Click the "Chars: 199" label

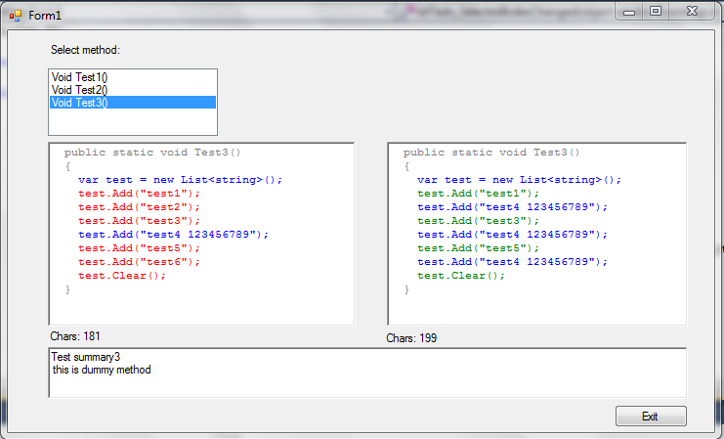tap(411, 338)
